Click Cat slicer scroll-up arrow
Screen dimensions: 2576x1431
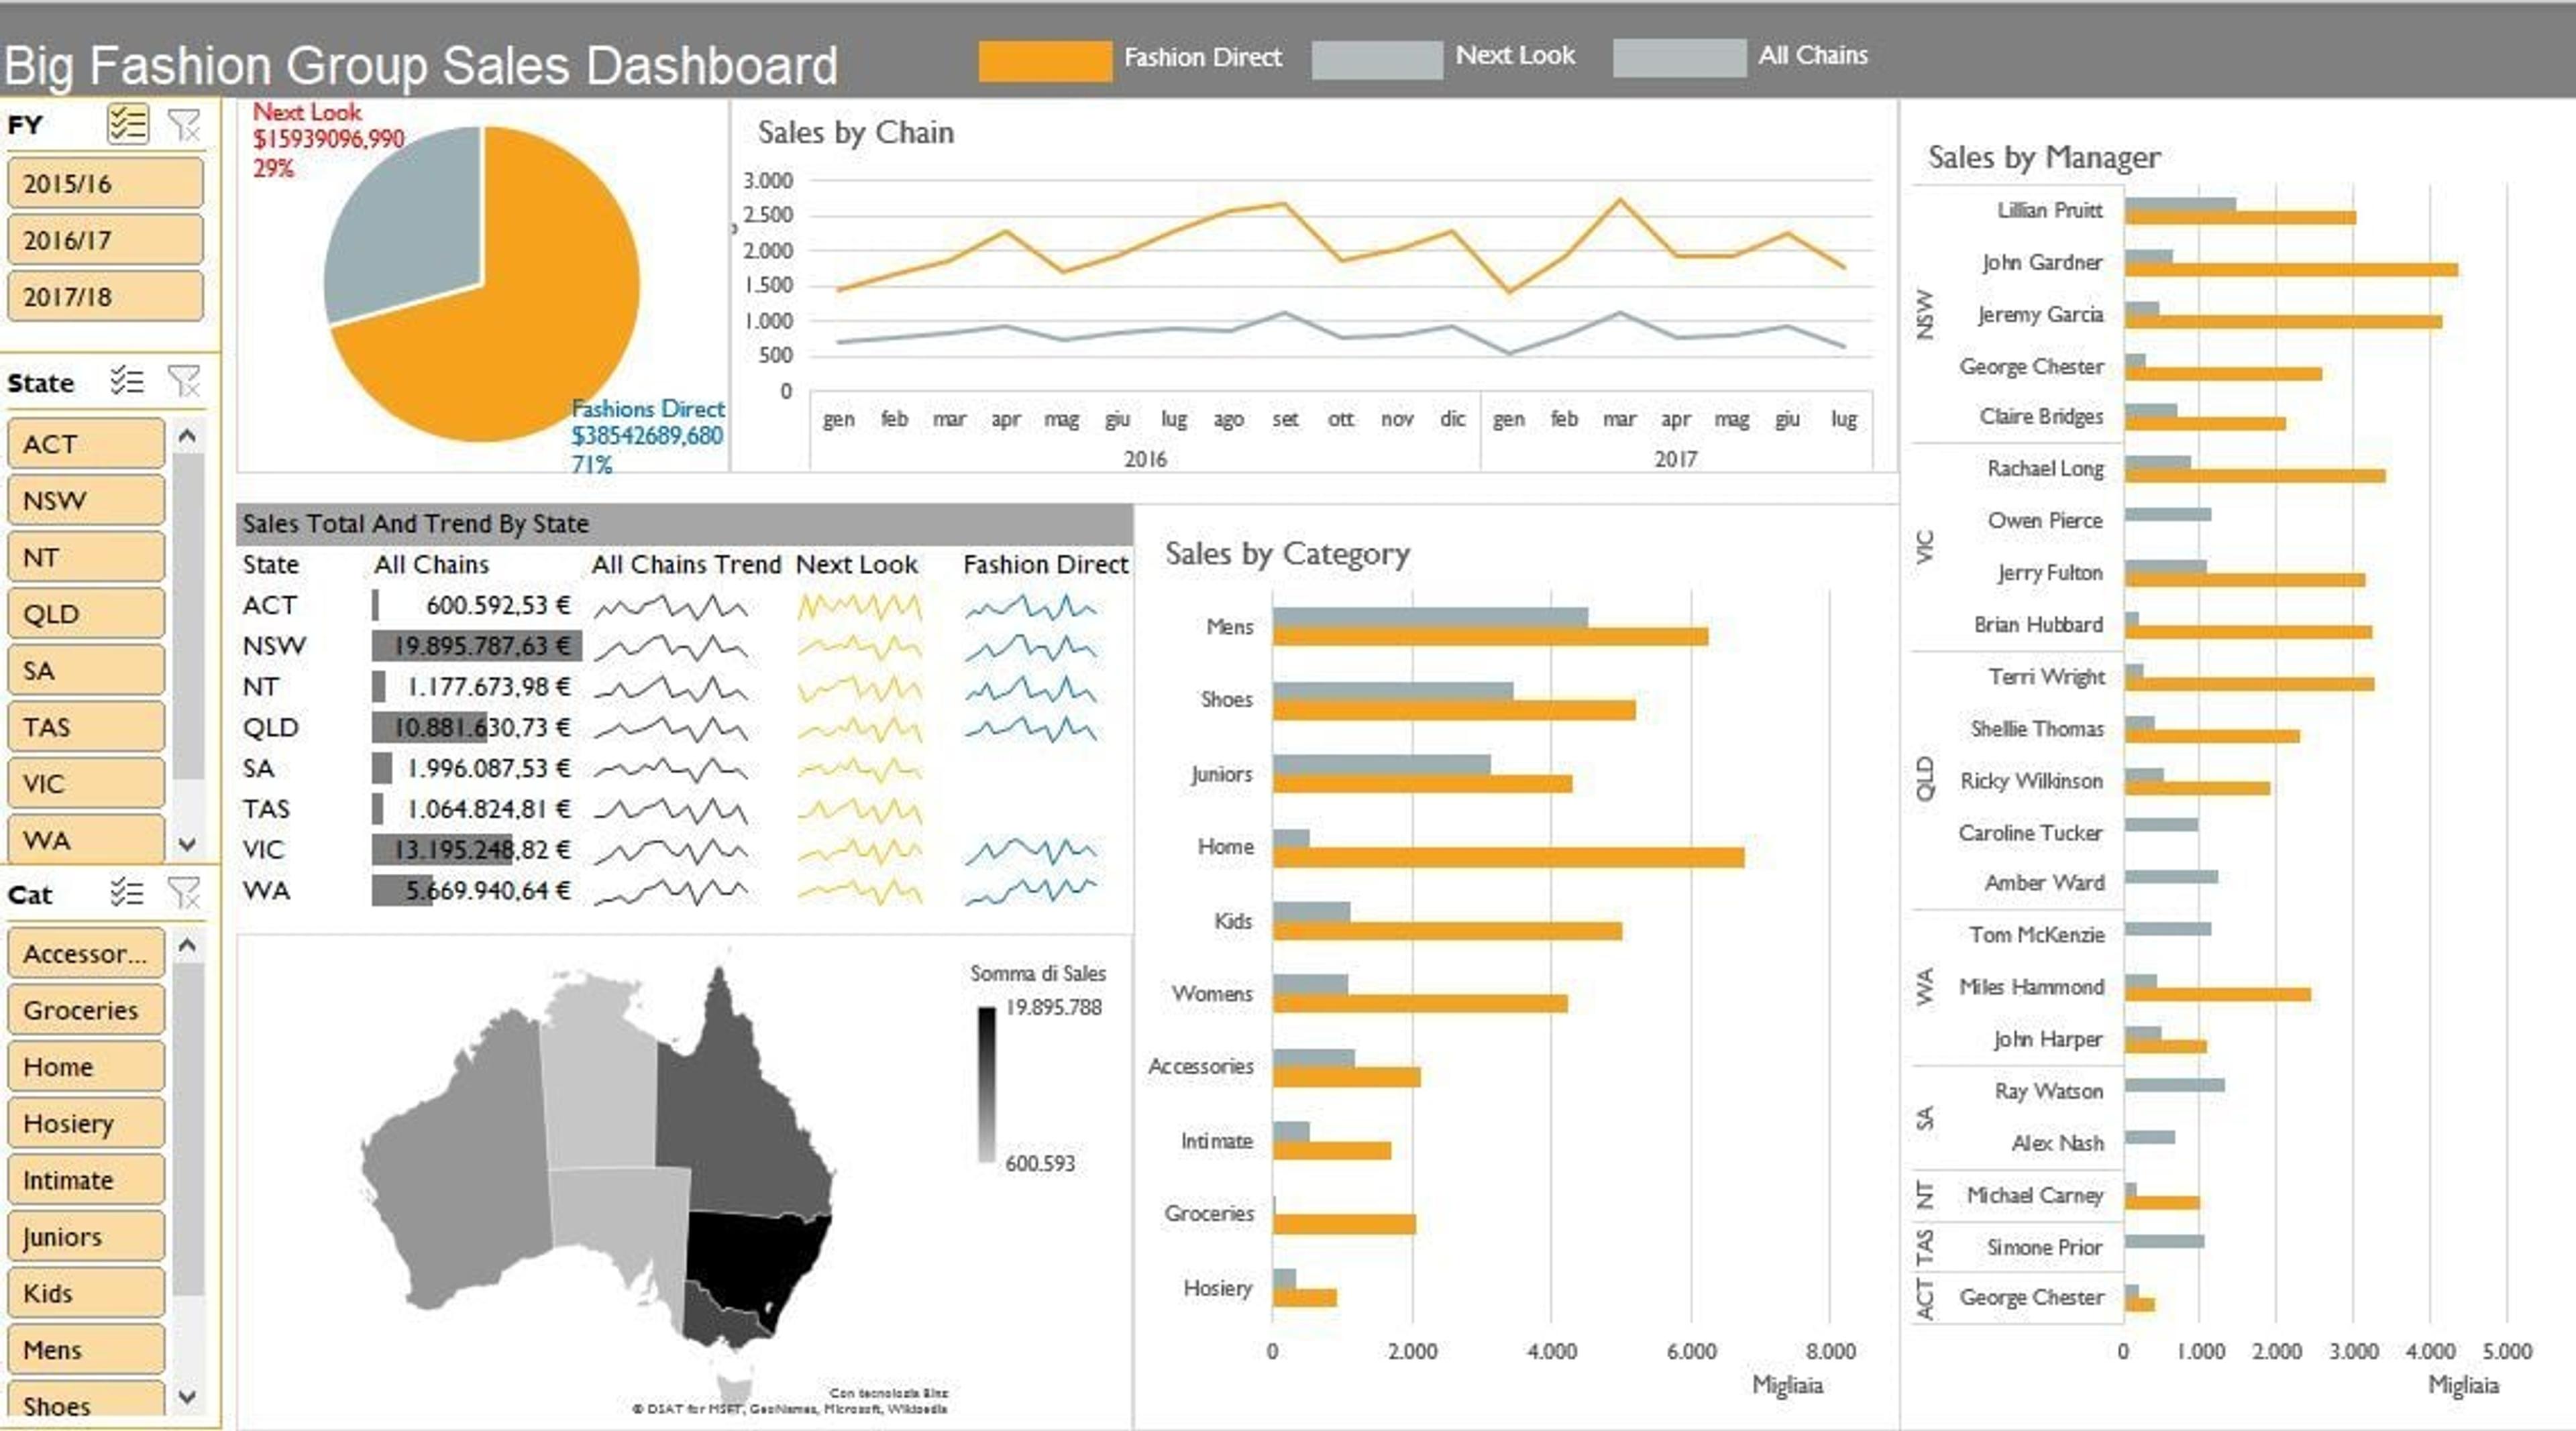(187, 944)
